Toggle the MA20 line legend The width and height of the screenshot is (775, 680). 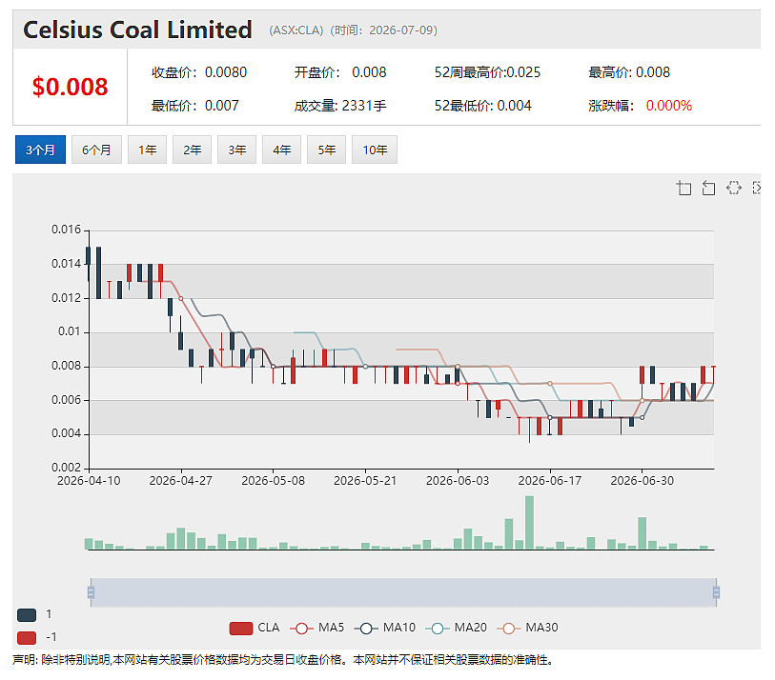click(457, 629)
